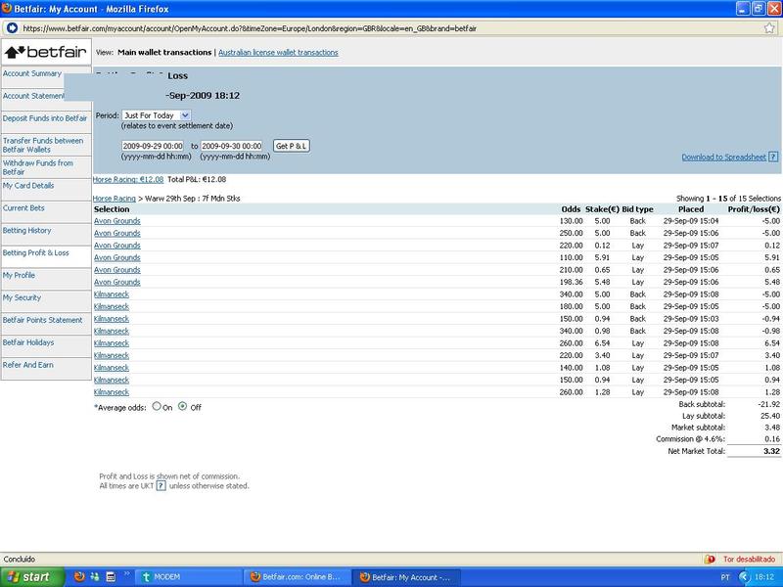Click the Net Market Total value 3.32
Viewport: 783px width, 587px height.
point(771,451)
